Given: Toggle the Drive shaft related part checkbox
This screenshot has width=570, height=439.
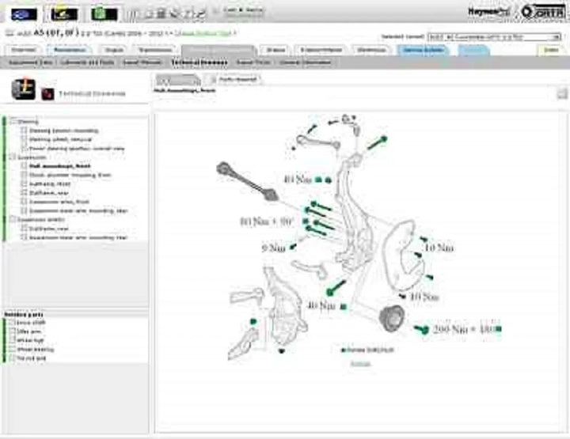Looking at the screenshot, I should point(13,324).
